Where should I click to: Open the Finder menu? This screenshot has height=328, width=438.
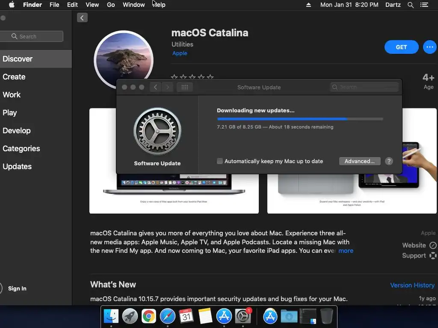click(33, 5)
